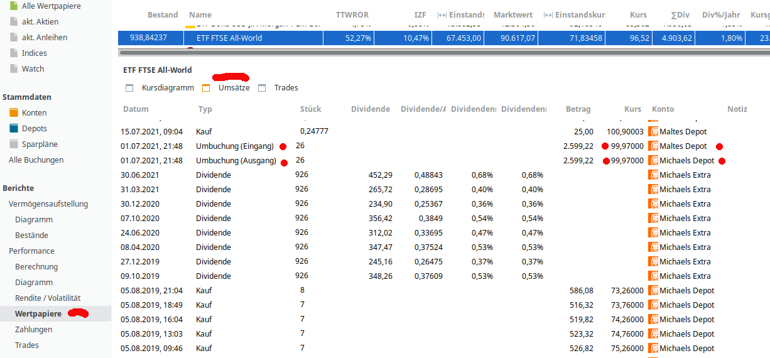Go to Rendite / Volatilität report
Image resolution: width=770 pixels, height=358 pixels.
pyautogui.click(x=48, y=298)
